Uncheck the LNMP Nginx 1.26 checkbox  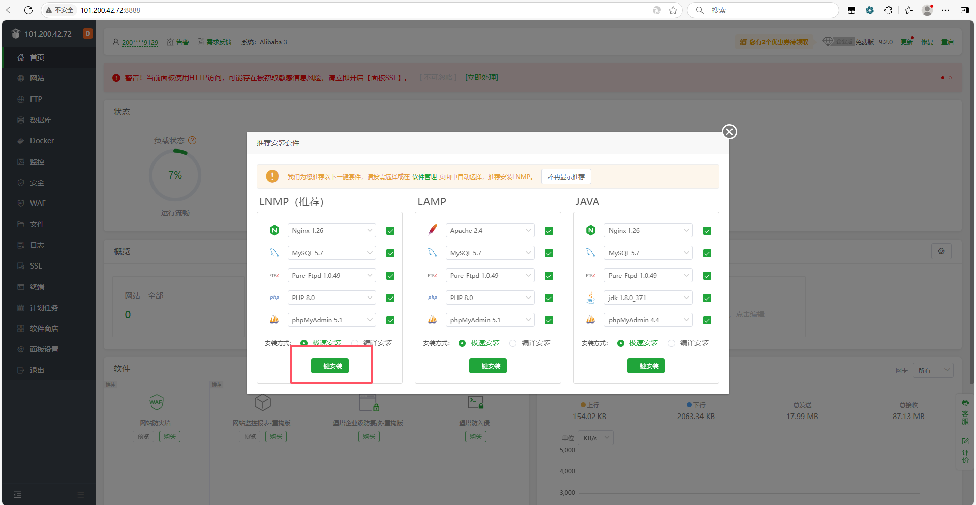(390, 231)
